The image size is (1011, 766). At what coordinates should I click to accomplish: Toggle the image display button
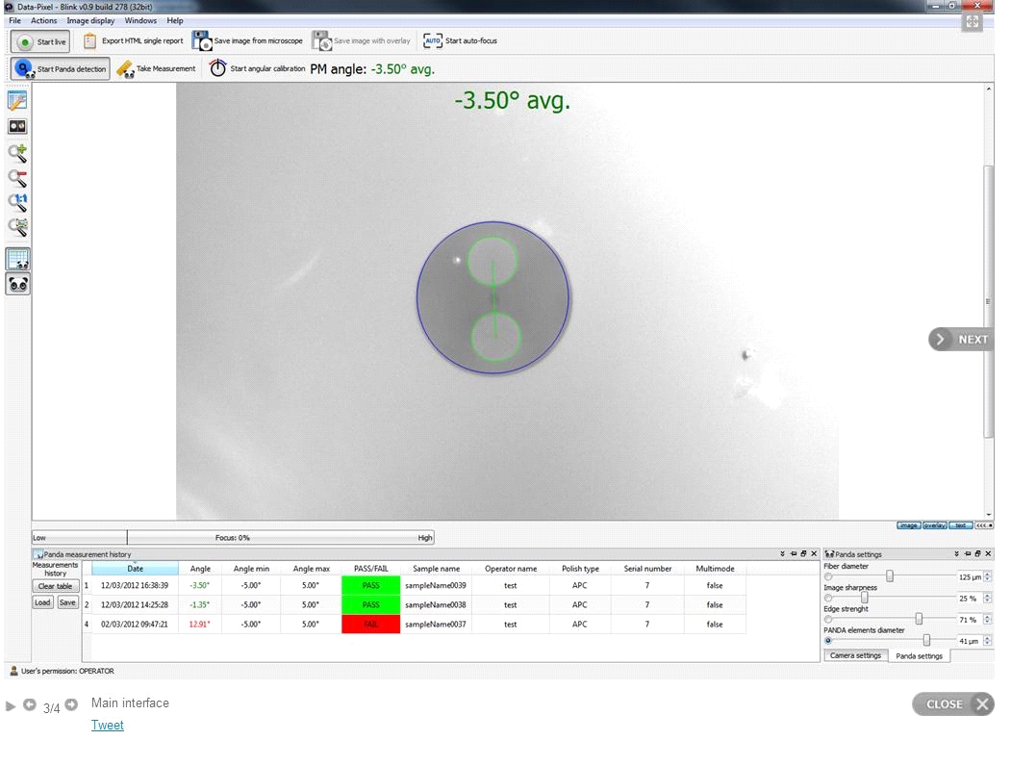(x=908, y=525)
